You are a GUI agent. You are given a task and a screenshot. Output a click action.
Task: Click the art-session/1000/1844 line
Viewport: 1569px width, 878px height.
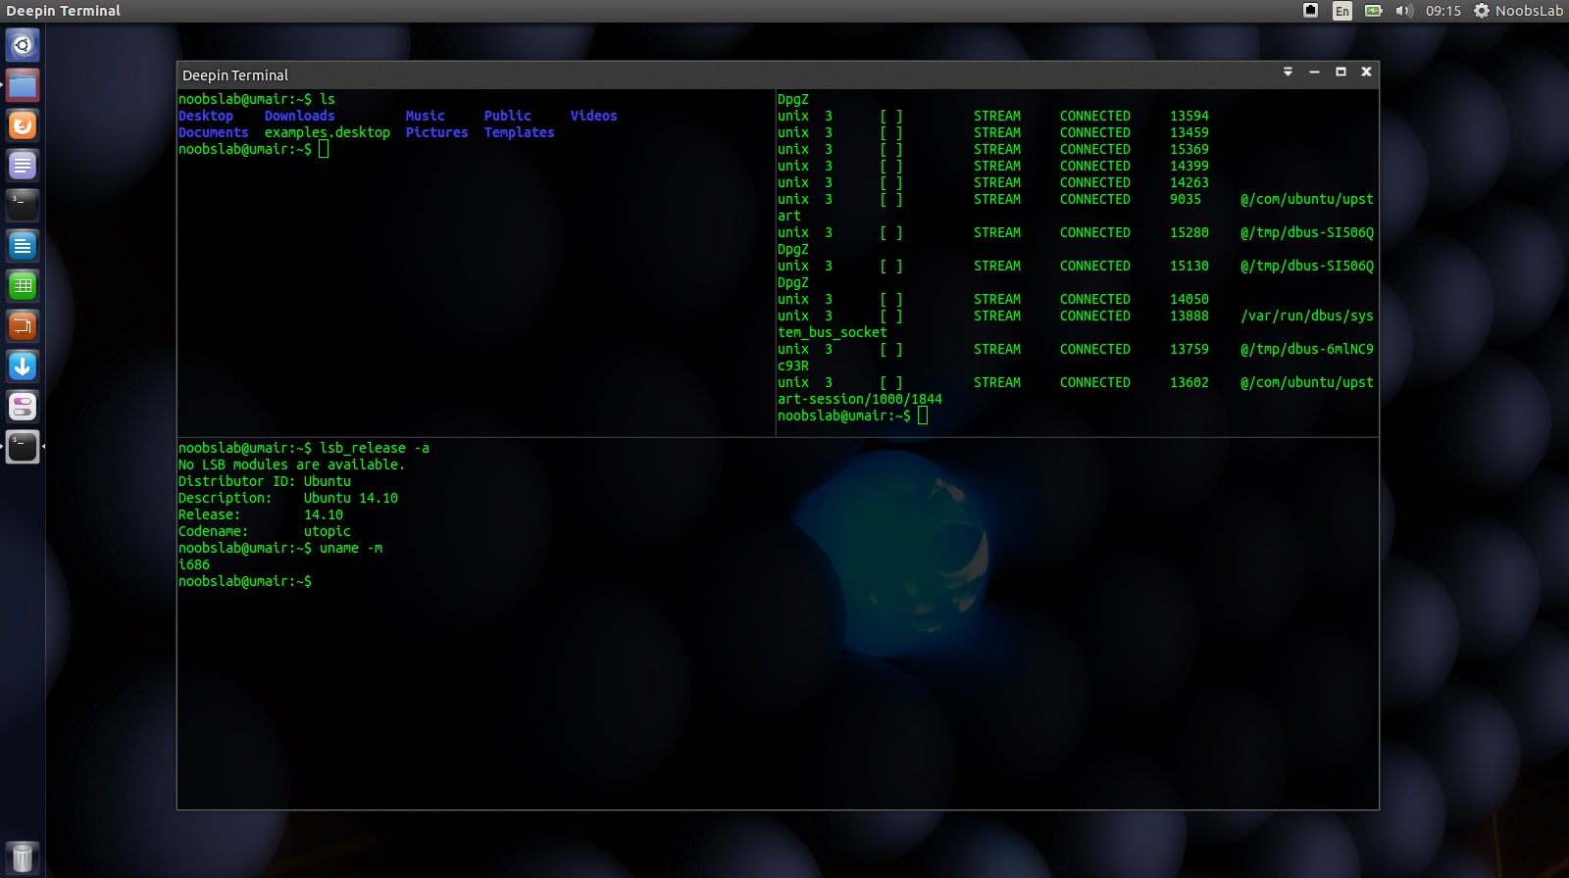[860, 399]
